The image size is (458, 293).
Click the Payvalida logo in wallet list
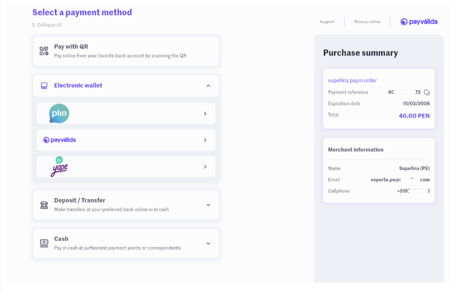click(x=59, y=140)
